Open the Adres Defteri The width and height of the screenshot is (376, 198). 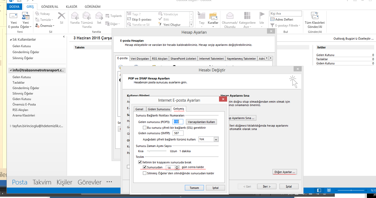[x=282, y=20]
